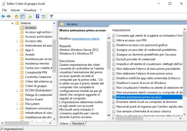The image size is (187, 131).
Task: Toggle the show/hide action pane icon
Action: pos(43,16)
